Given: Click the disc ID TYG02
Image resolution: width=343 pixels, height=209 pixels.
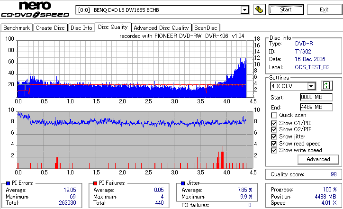Looking at the screenshot, I should (x=303, y=52).
